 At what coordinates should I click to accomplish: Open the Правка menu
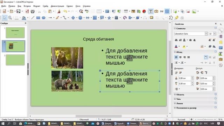click(x=12, y=6)
